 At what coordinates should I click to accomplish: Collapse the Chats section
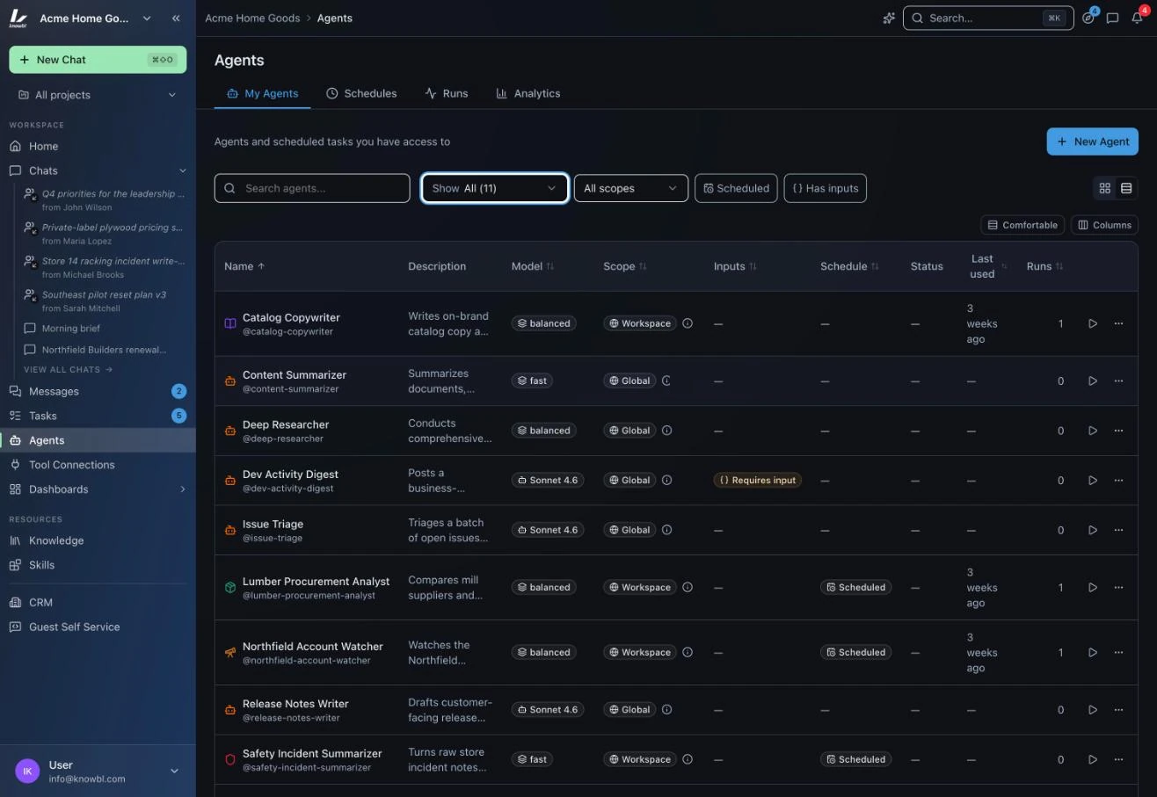pyautogui.click(x=183, y=170)
